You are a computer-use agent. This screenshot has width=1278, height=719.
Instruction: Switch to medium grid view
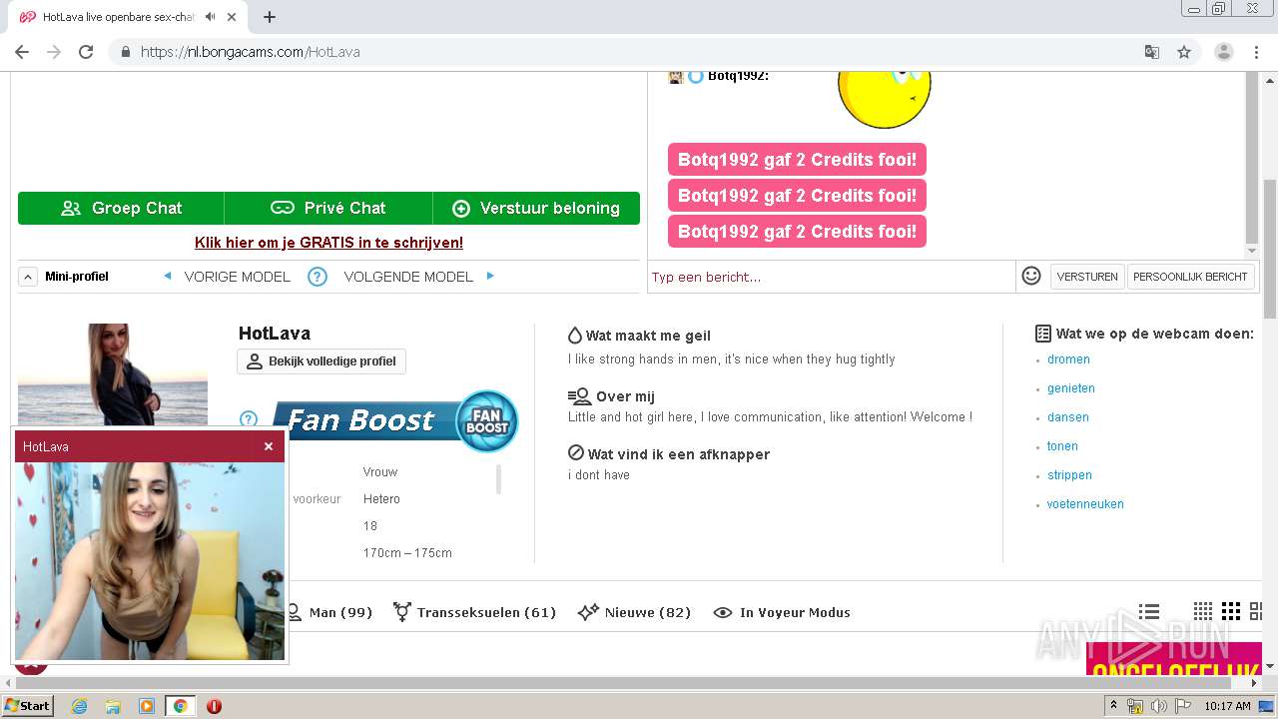1231,611
